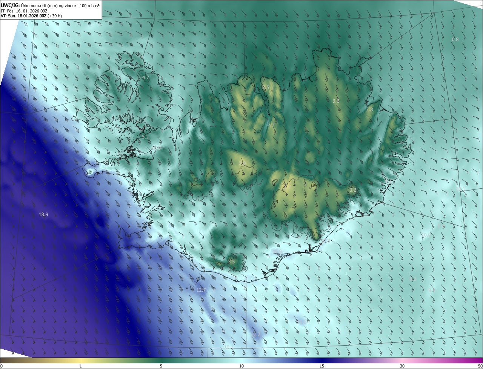The image size is (483, 369).
Task: Click the "3.5" value near the south coast
Action: pos(231,261)
